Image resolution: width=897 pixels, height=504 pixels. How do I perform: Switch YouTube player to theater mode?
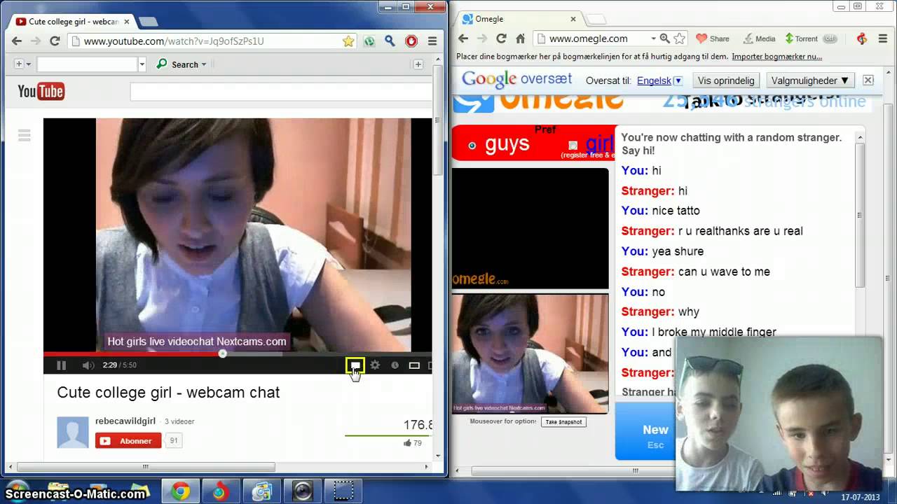pos(414,365)
